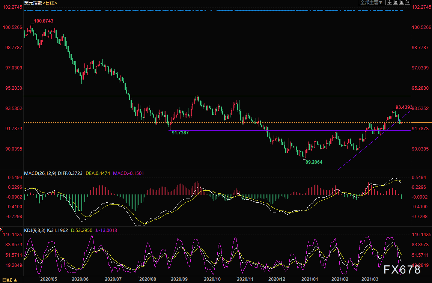Click the right axis 91.7873 price label
The width and height of the screenshot is (432, 283).
pos(420,129)
